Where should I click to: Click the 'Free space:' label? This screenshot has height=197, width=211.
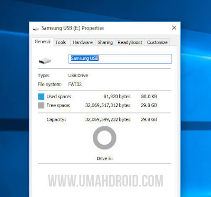click(59, 105)
